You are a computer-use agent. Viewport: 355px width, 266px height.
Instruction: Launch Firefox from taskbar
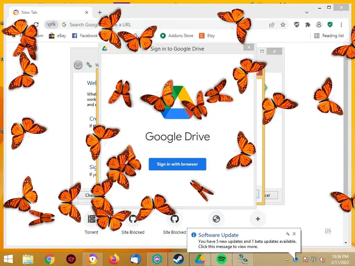click(114, 259)
